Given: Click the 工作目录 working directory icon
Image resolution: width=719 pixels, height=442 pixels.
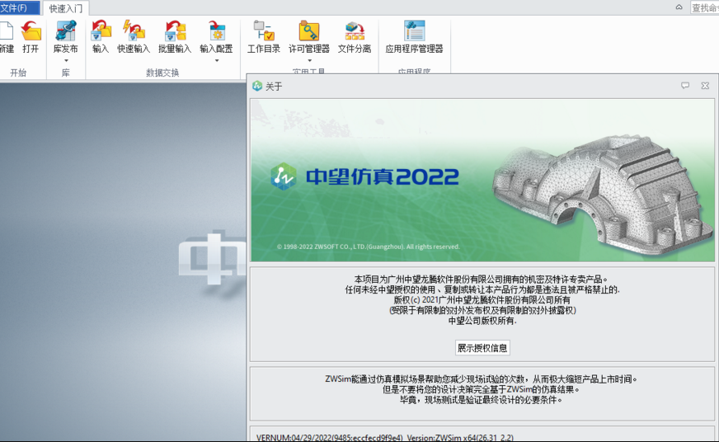Looking at the screenshot, I should [x=264, y=31].
